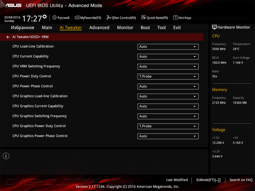The width and height of the screenshot is (255, 191).
Task: Open the settings gear next to the clock
Action: click(45, 17)
